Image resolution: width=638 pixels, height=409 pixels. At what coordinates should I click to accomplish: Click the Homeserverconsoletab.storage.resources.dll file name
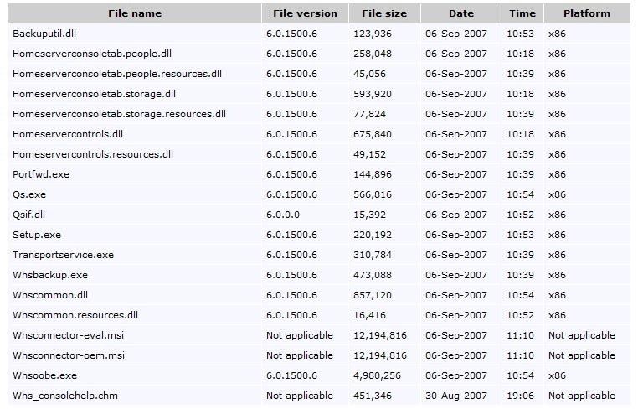coord(119,114)
